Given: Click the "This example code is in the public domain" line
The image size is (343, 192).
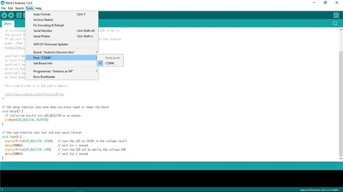Looking at the screenshot, I should point(36,86).
